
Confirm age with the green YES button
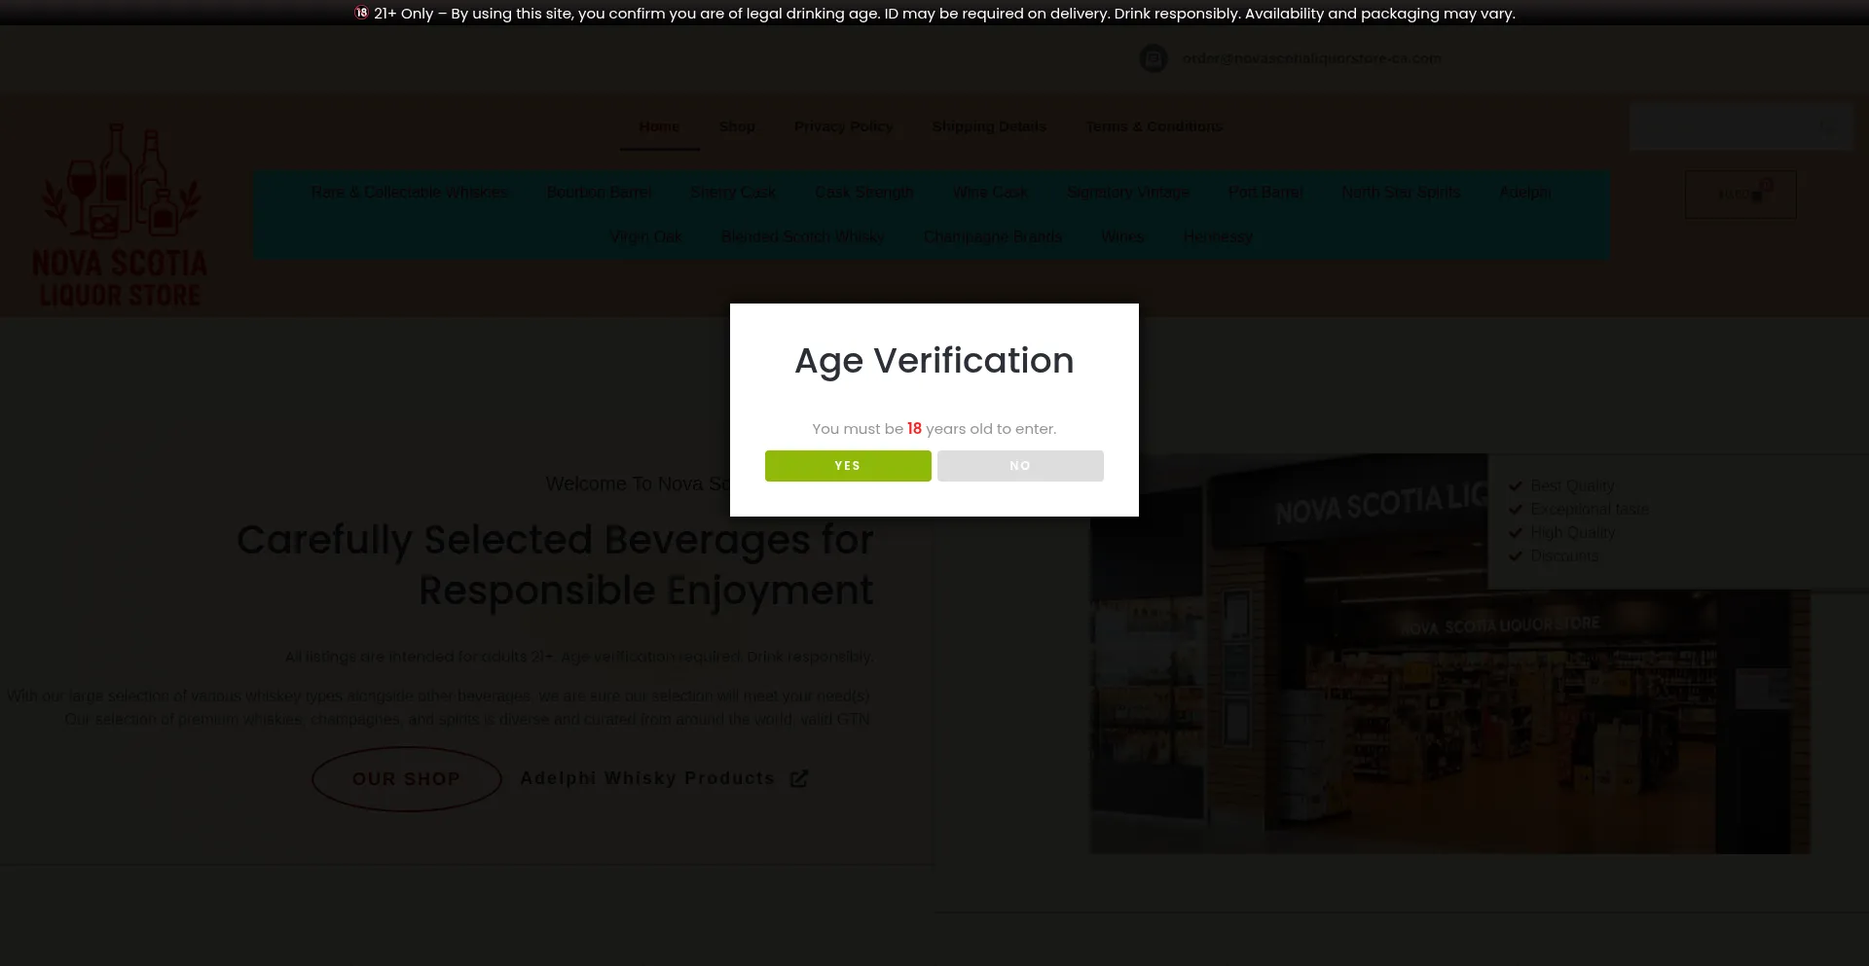pos(848,466)
